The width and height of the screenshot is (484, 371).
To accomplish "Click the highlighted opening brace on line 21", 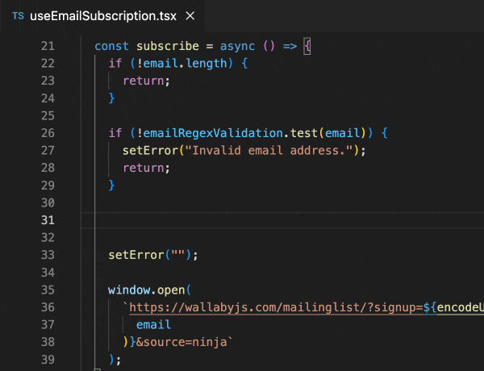I will 307,47.
